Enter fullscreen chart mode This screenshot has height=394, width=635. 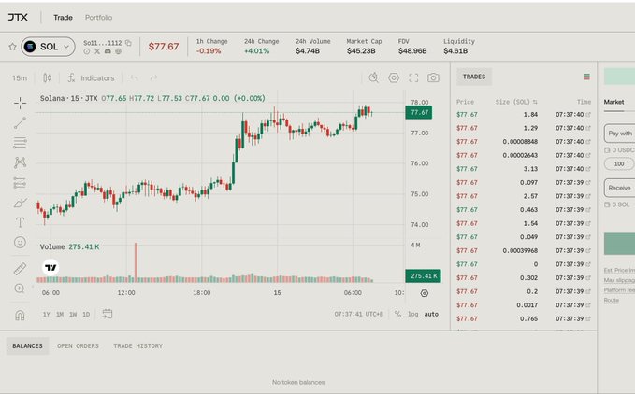click(x=413, y=77)
